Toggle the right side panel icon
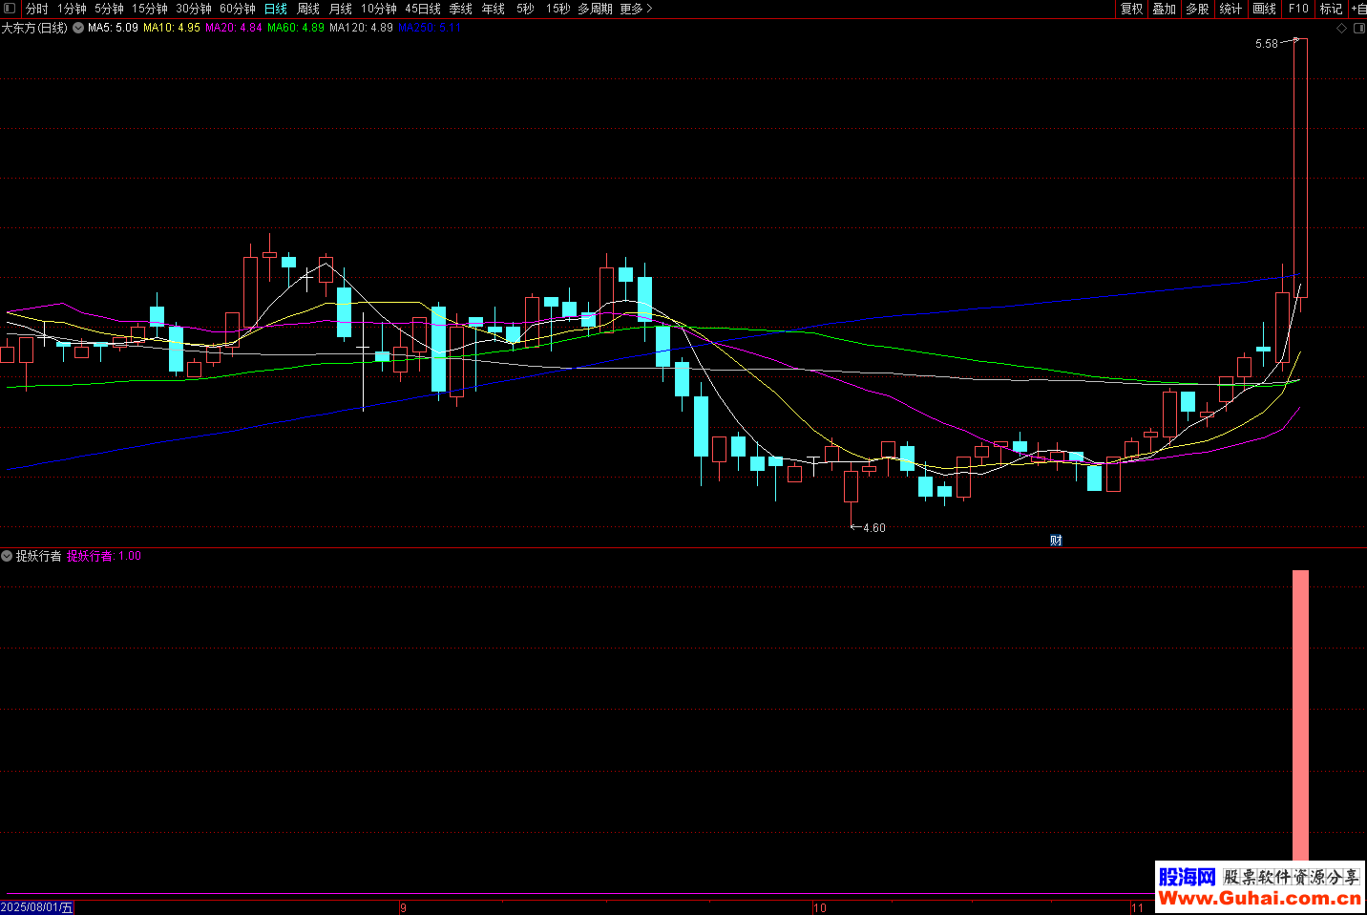This screenshot has width=1367, height=915. (1358, 29)
